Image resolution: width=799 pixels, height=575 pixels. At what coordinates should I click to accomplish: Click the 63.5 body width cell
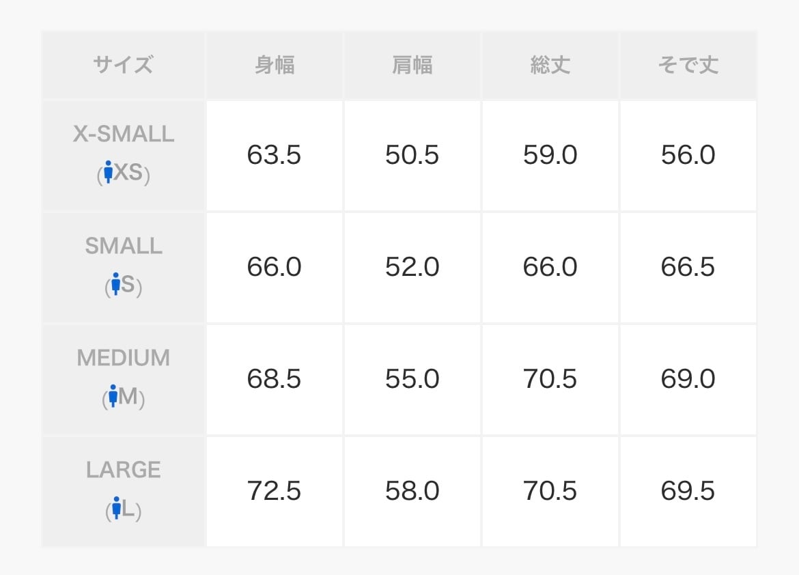[275, 156]
